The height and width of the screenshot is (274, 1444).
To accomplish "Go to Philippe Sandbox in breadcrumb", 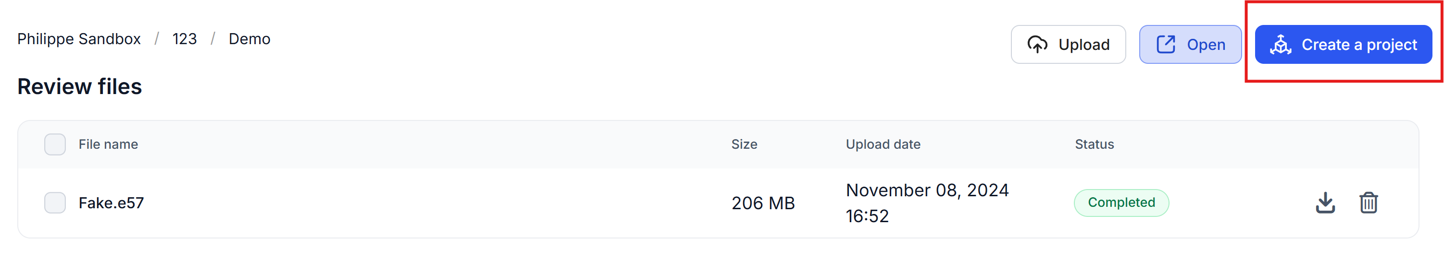I will point(79,39).
